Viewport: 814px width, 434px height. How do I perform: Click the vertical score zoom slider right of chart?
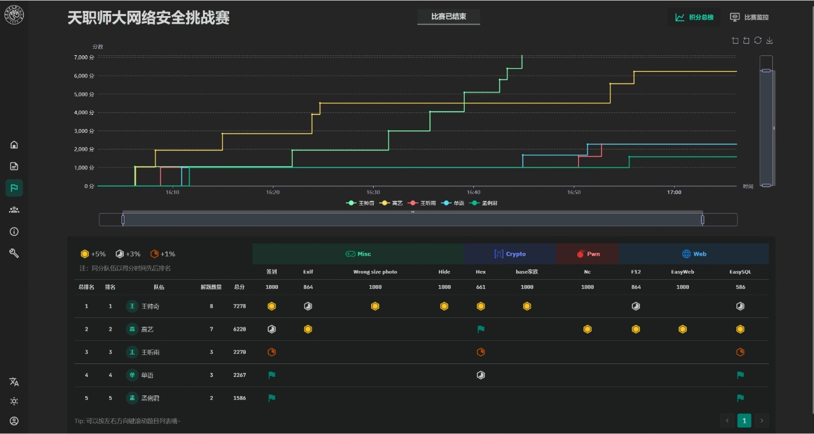pyautogui.click(x=766, y=128)
